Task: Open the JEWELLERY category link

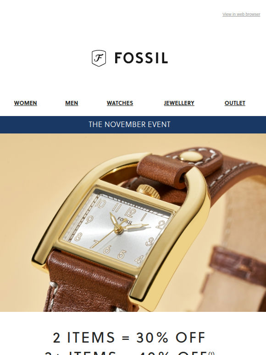Action: (179, 103)
